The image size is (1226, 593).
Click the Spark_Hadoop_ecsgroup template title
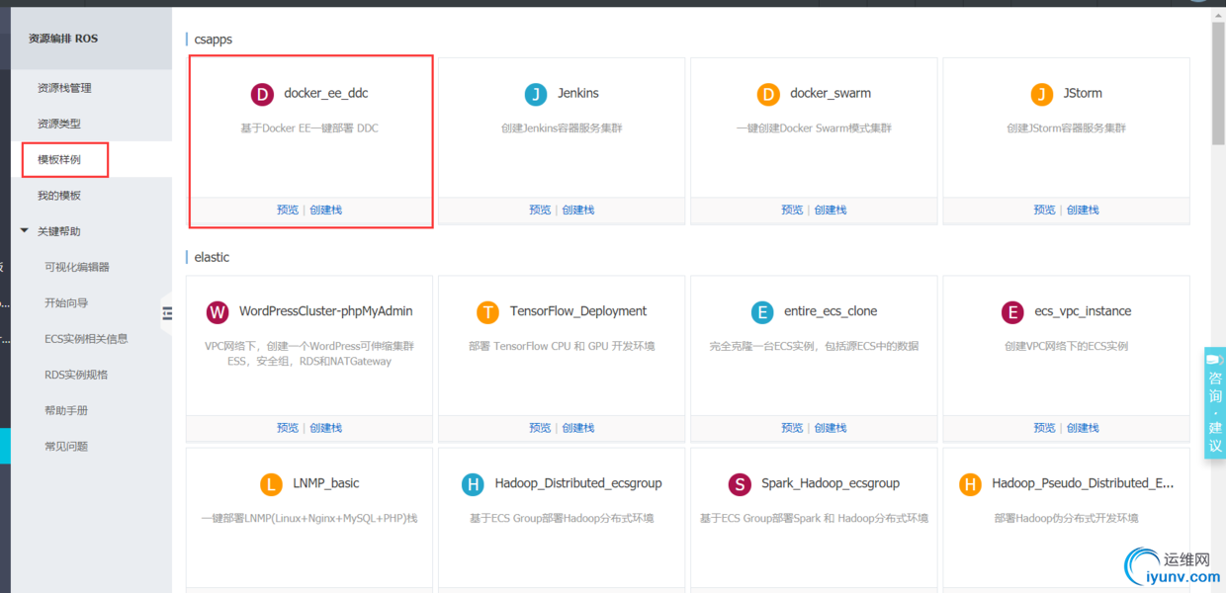pyautogui.click(x=831, y=483)
